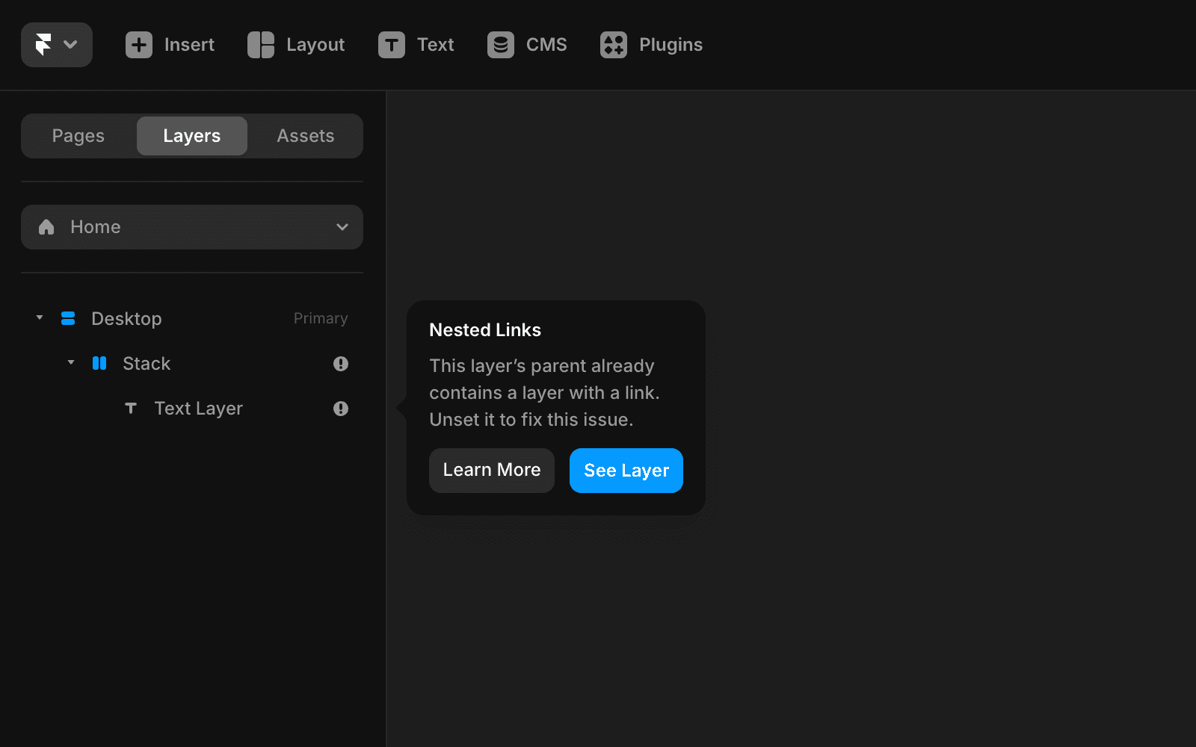The image size is (1196, 747).
Task: Click the Learn More button
Action: click(x=492, y=471)
